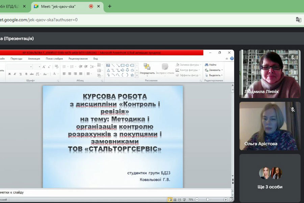Switch to slide sorter view icon
Viewport: 304px width, 203px height.
pos(175,200)
